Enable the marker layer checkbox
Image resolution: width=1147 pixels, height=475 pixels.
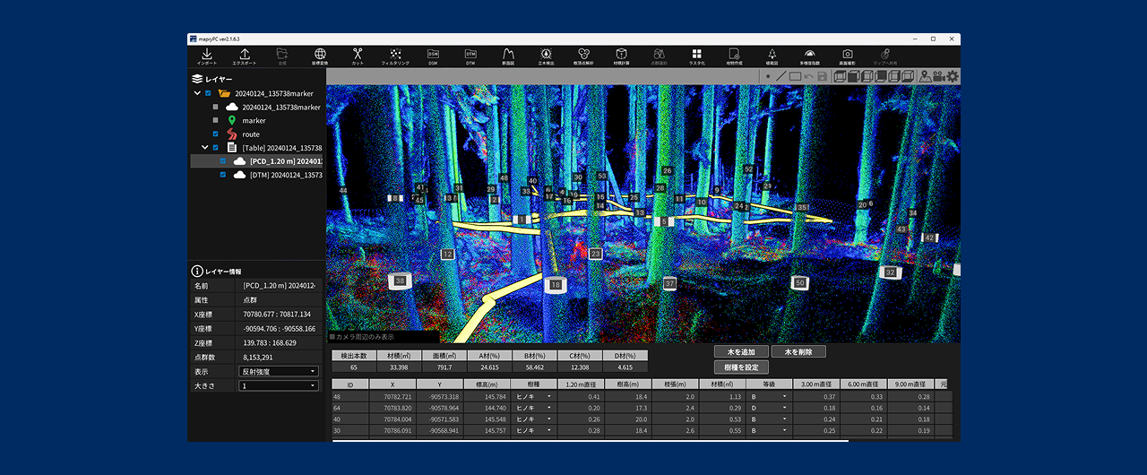[216, 120]
